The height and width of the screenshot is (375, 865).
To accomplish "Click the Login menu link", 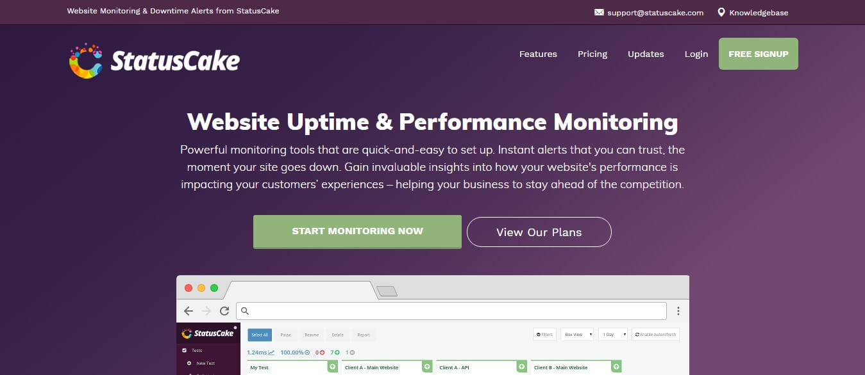I will click(696, 54).
